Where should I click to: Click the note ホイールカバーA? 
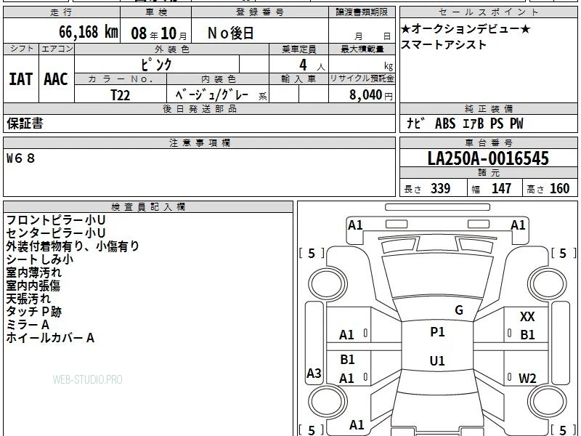tap(50, 338)
